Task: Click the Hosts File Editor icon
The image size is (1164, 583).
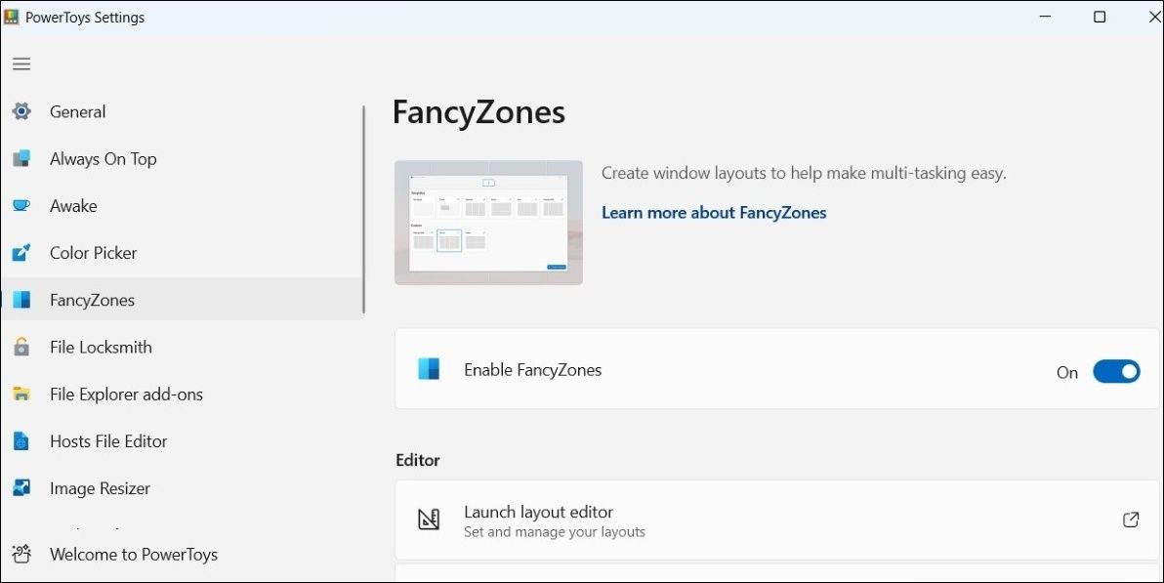Action: pyautogui.click(x=21, y=440)
